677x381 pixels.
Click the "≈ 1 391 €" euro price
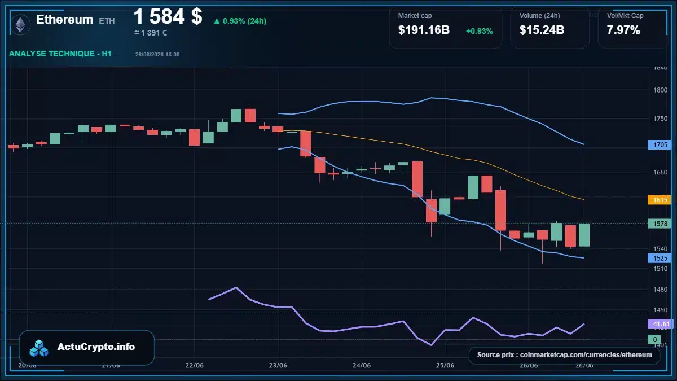[x=150, y=33]
